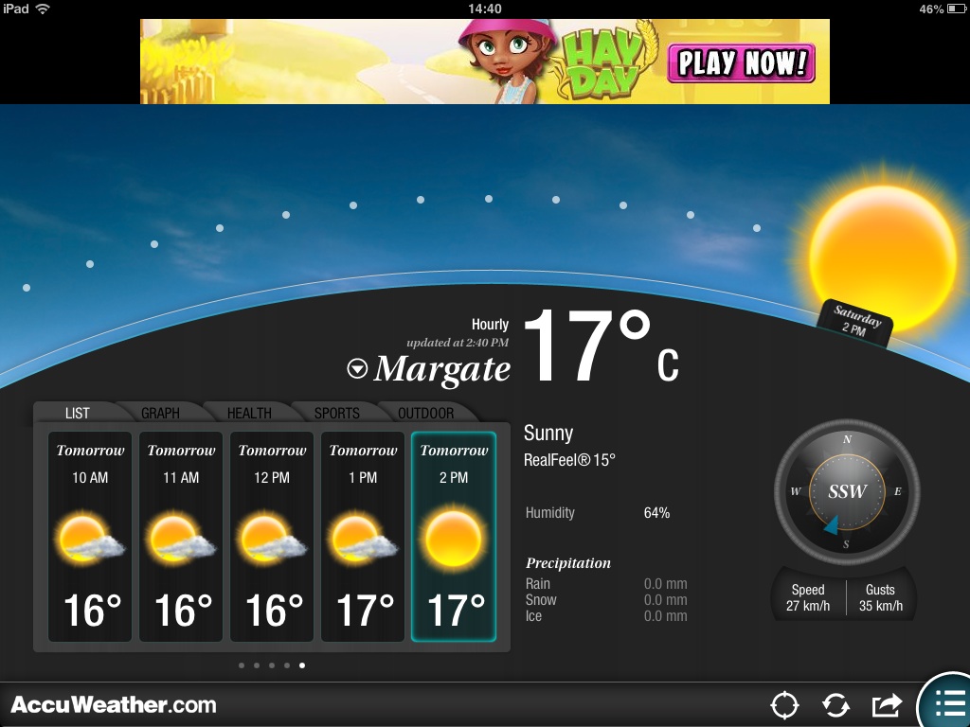Viewport: 970px width, 727px height.
Task: Select the Saturday 2 PM time marker
Action: 855,322
